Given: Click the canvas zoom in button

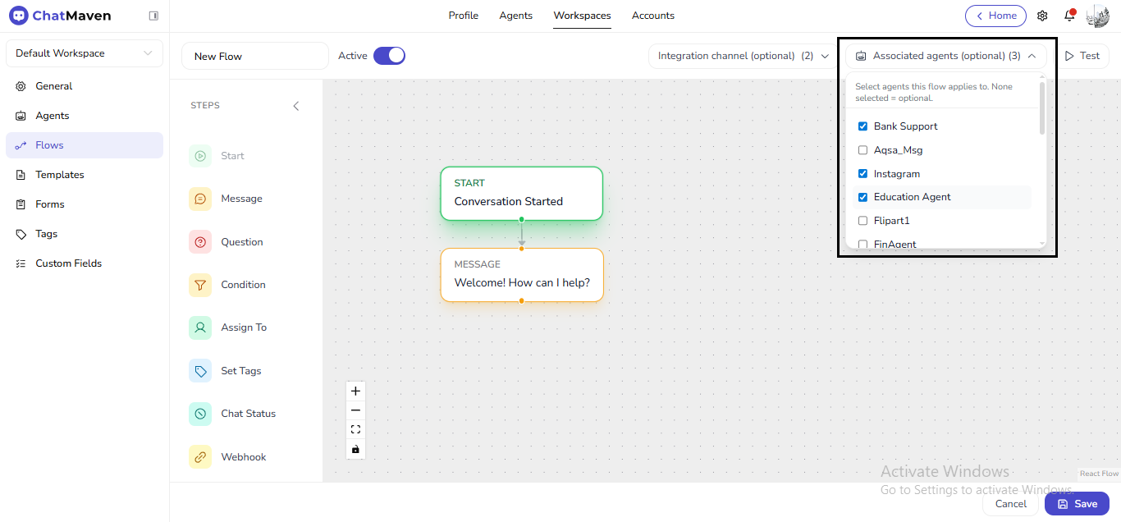Looking at the screenshot, I should 355,391.
